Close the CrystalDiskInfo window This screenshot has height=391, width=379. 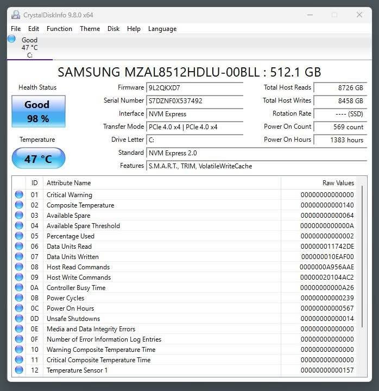coord(359,15)
